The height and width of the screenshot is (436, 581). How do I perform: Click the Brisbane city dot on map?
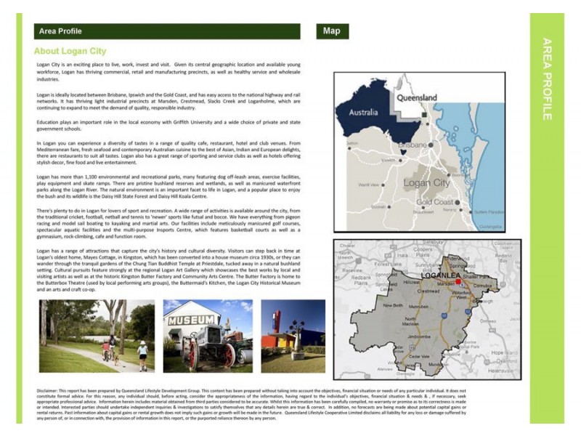[431, 145]
